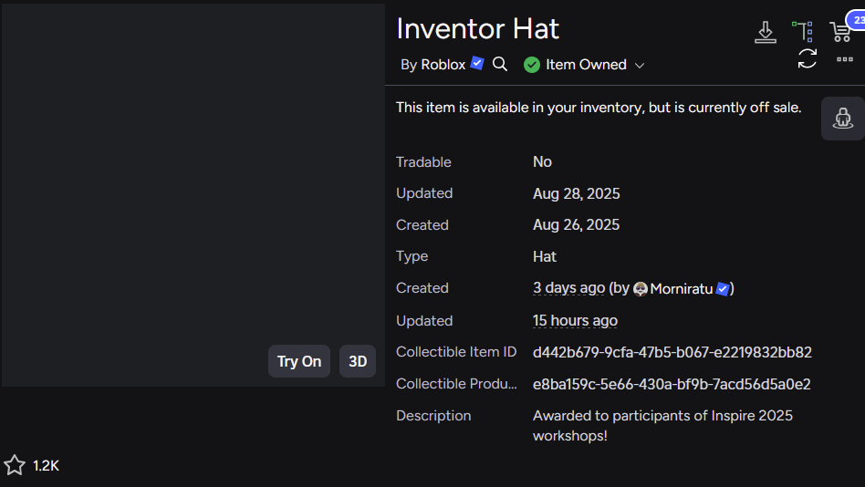Click the download asset icon

766,32
